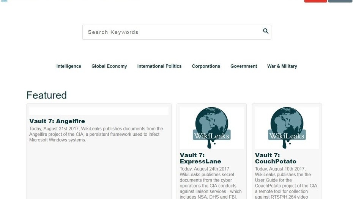Select the Corporations category
The height and width of the screenshot is (199, 353).
[206, 66]
